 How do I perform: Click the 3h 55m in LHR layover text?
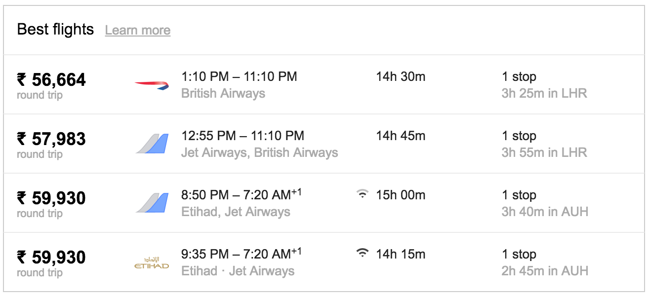(544, 152)
